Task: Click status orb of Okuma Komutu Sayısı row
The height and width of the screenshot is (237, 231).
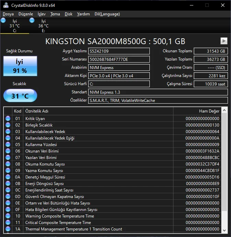Action: 8,164
